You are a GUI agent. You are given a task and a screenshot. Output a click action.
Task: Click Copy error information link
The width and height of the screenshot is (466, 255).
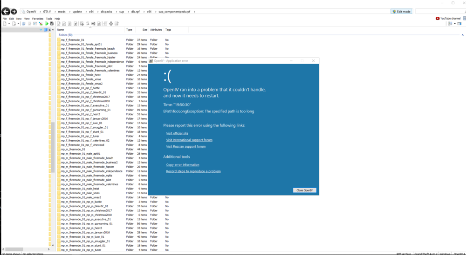pyautogui.click(x=183, y=165)
